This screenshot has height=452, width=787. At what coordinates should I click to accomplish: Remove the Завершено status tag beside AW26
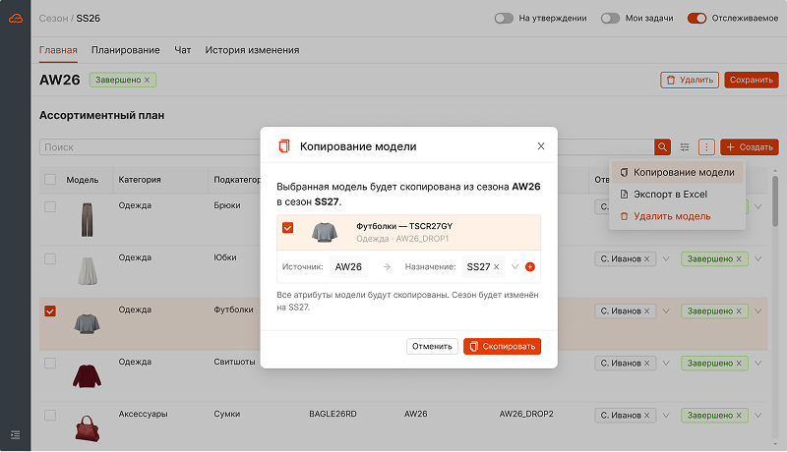pos(147,80)
